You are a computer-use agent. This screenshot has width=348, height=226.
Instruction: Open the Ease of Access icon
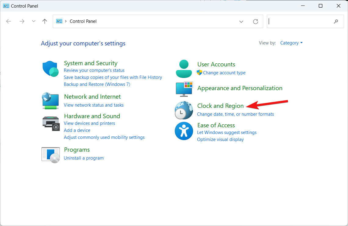[x=184, y=131]
